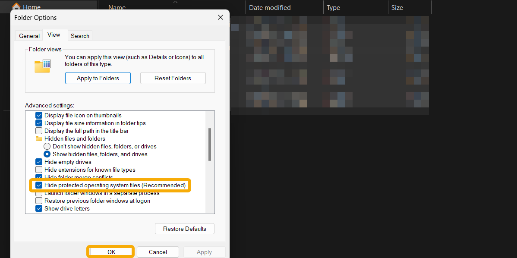517x258 pixels.
Task: Uncheck Hide empty drives
Action: pyautogui.click(x=38, y=162)
